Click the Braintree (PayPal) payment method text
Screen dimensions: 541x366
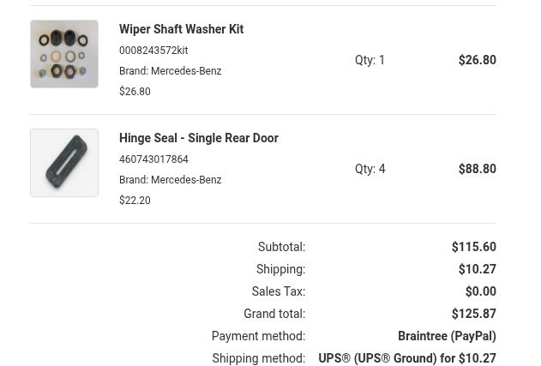pyautogui.click(x=447, y=336)
